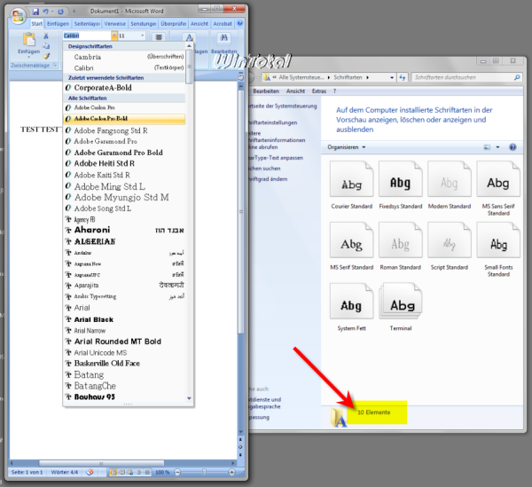This screenshot has width=532, height=487.
Task: Click the Office button in Word
Action: [x=18, y=16]
